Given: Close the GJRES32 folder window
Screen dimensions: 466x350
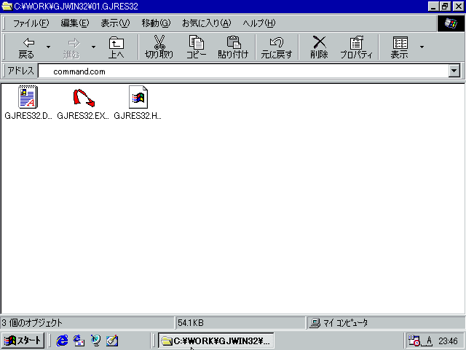Looking at the screenshot, I should [458, 7].
